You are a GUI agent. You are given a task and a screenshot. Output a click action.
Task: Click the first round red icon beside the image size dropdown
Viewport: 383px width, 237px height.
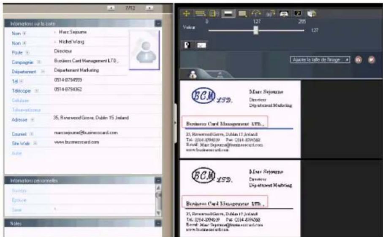358,60
